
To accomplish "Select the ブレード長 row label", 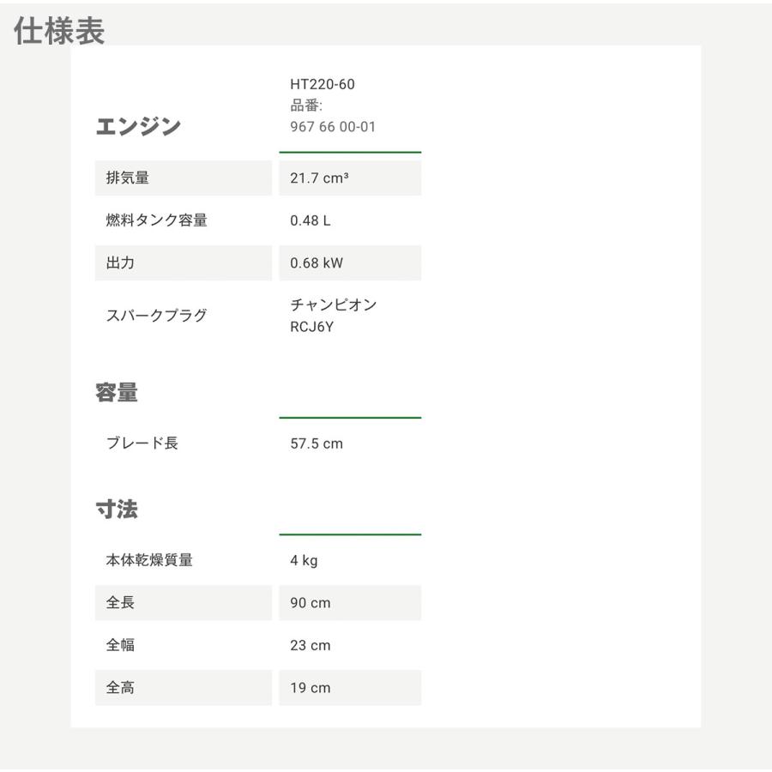I will pos(142,443).
